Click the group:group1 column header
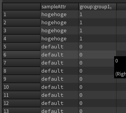The width and height of the screenshot is (126, 113). (97, 7)
